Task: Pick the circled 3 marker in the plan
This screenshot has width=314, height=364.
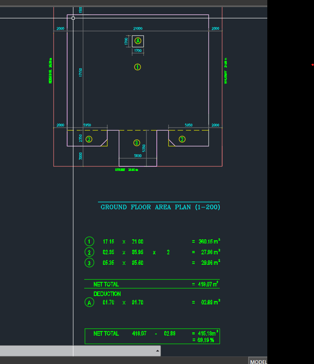Action: point(137,143)
